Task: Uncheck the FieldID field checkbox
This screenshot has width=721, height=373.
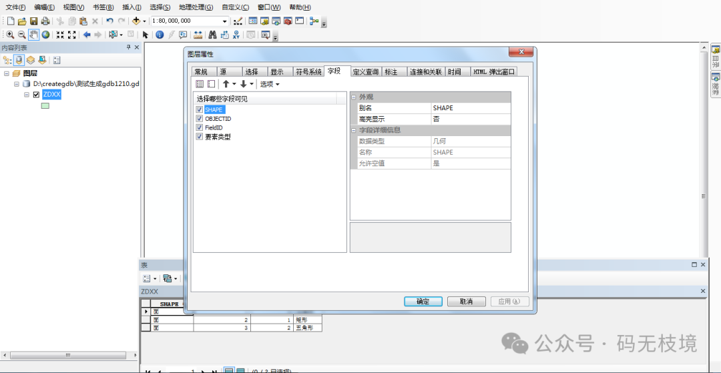Action: (x=199, y=127)
